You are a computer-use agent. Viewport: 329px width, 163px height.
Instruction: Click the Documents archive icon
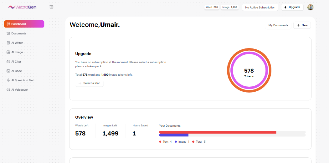pos(8,33)
